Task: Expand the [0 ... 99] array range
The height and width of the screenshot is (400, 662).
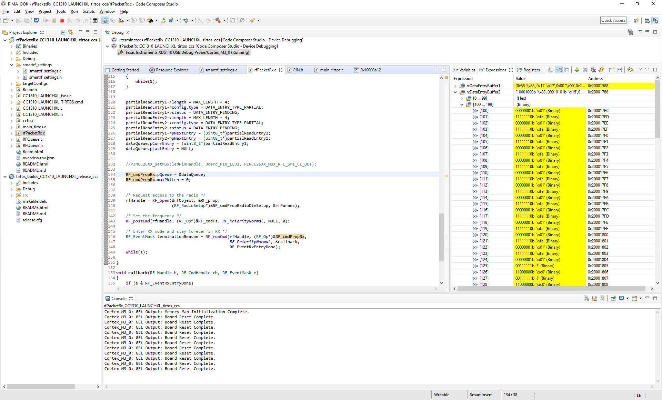Action: point(462,98)
